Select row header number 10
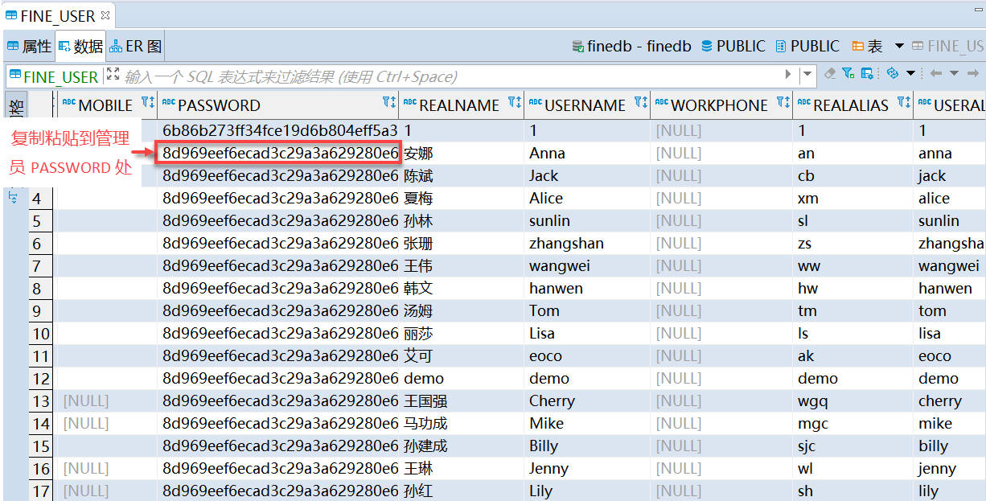Viewport: 986px width, 501px height. point(42,333)
